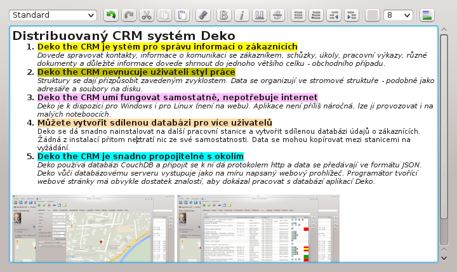Click the scroll down arrow at the bottom
The image size is (457, 272).
click(444, 258)
